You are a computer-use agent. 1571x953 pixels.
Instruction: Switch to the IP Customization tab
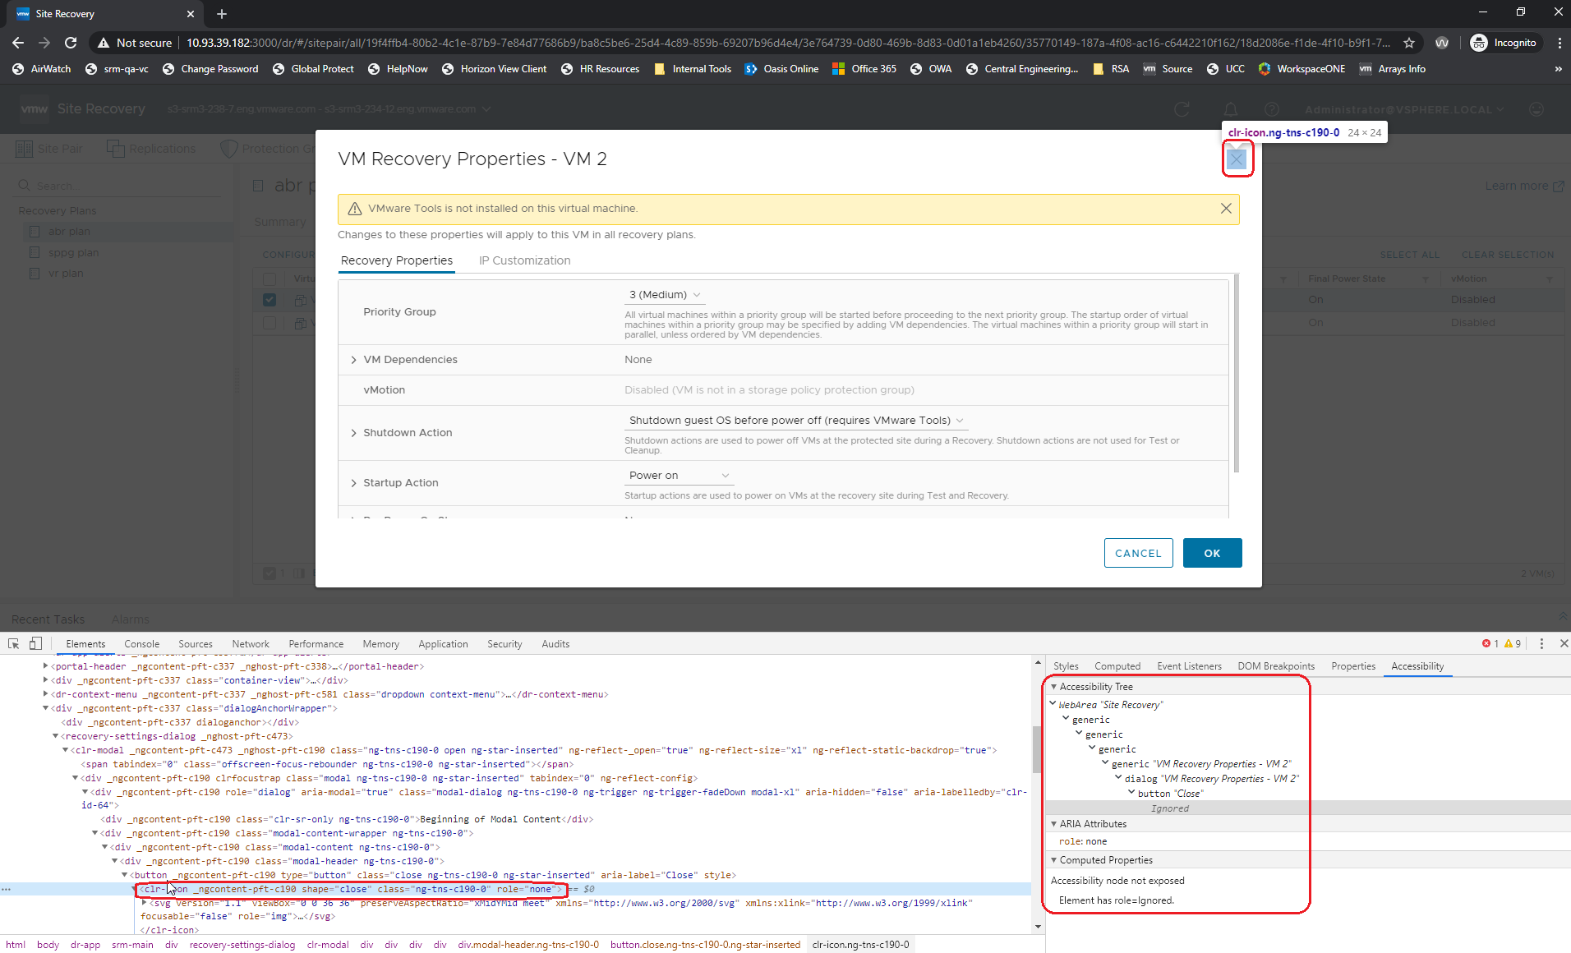coord(523,260)
